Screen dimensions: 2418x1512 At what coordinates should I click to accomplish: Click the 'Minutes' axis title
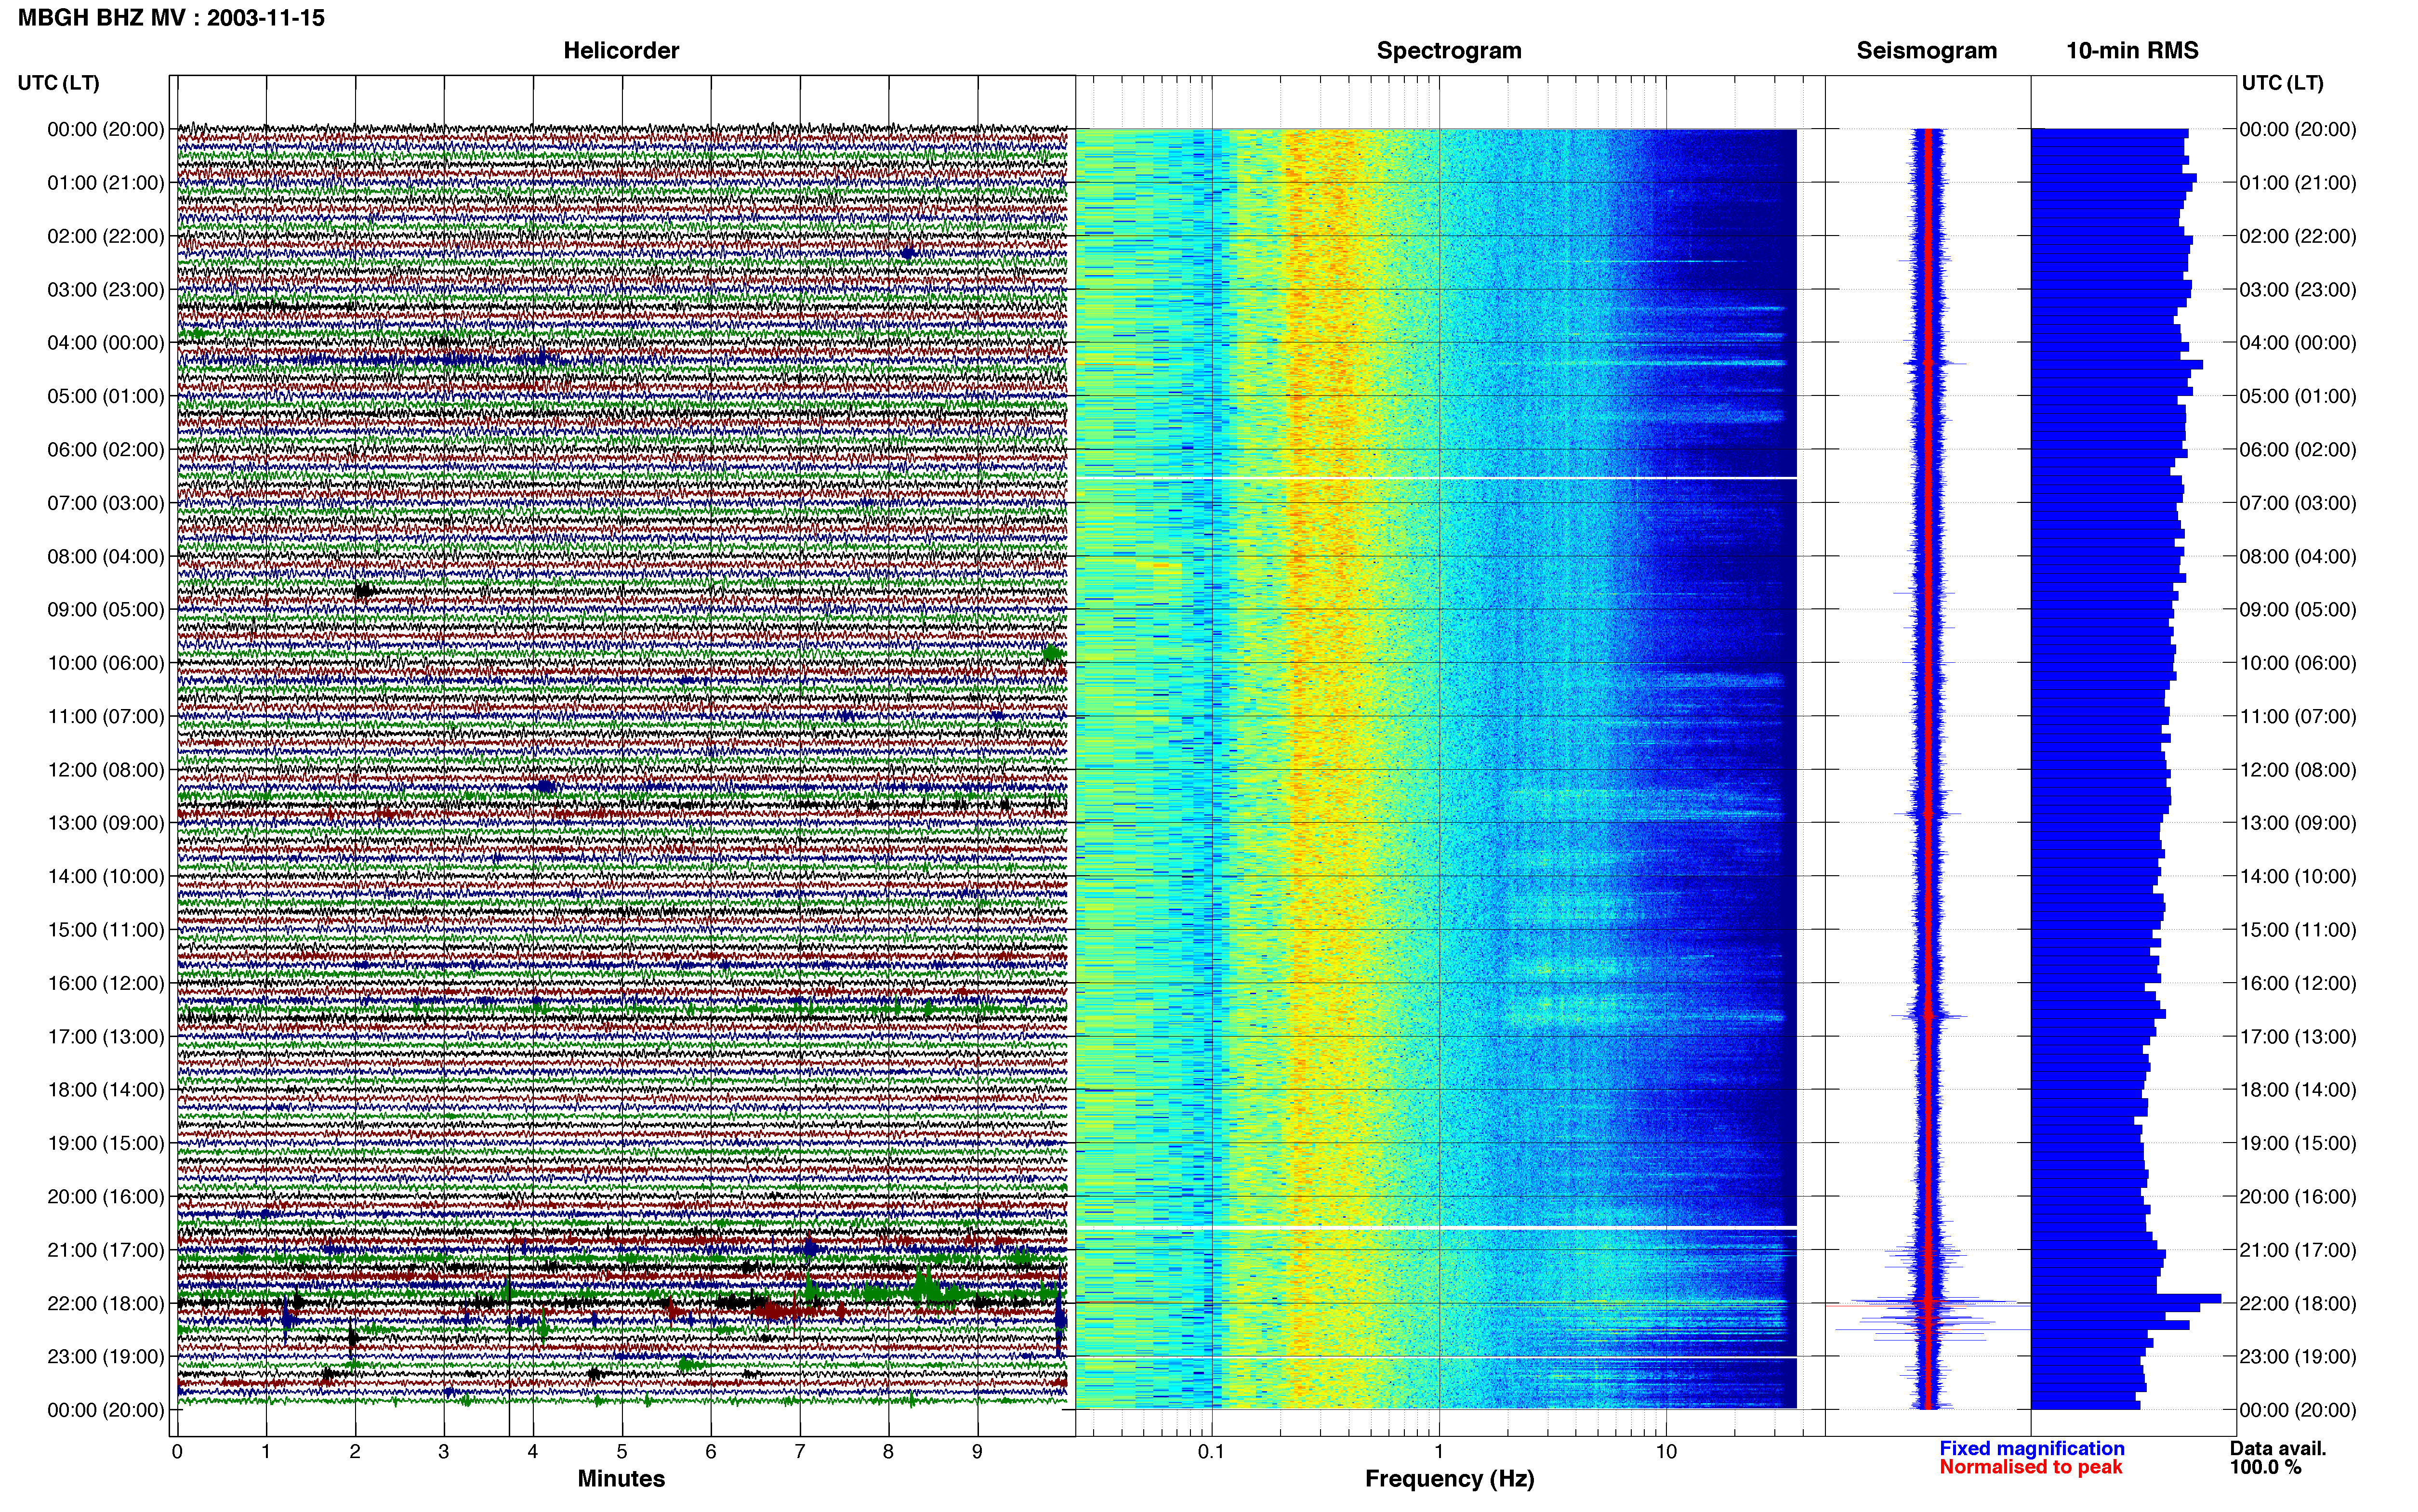621,1478
